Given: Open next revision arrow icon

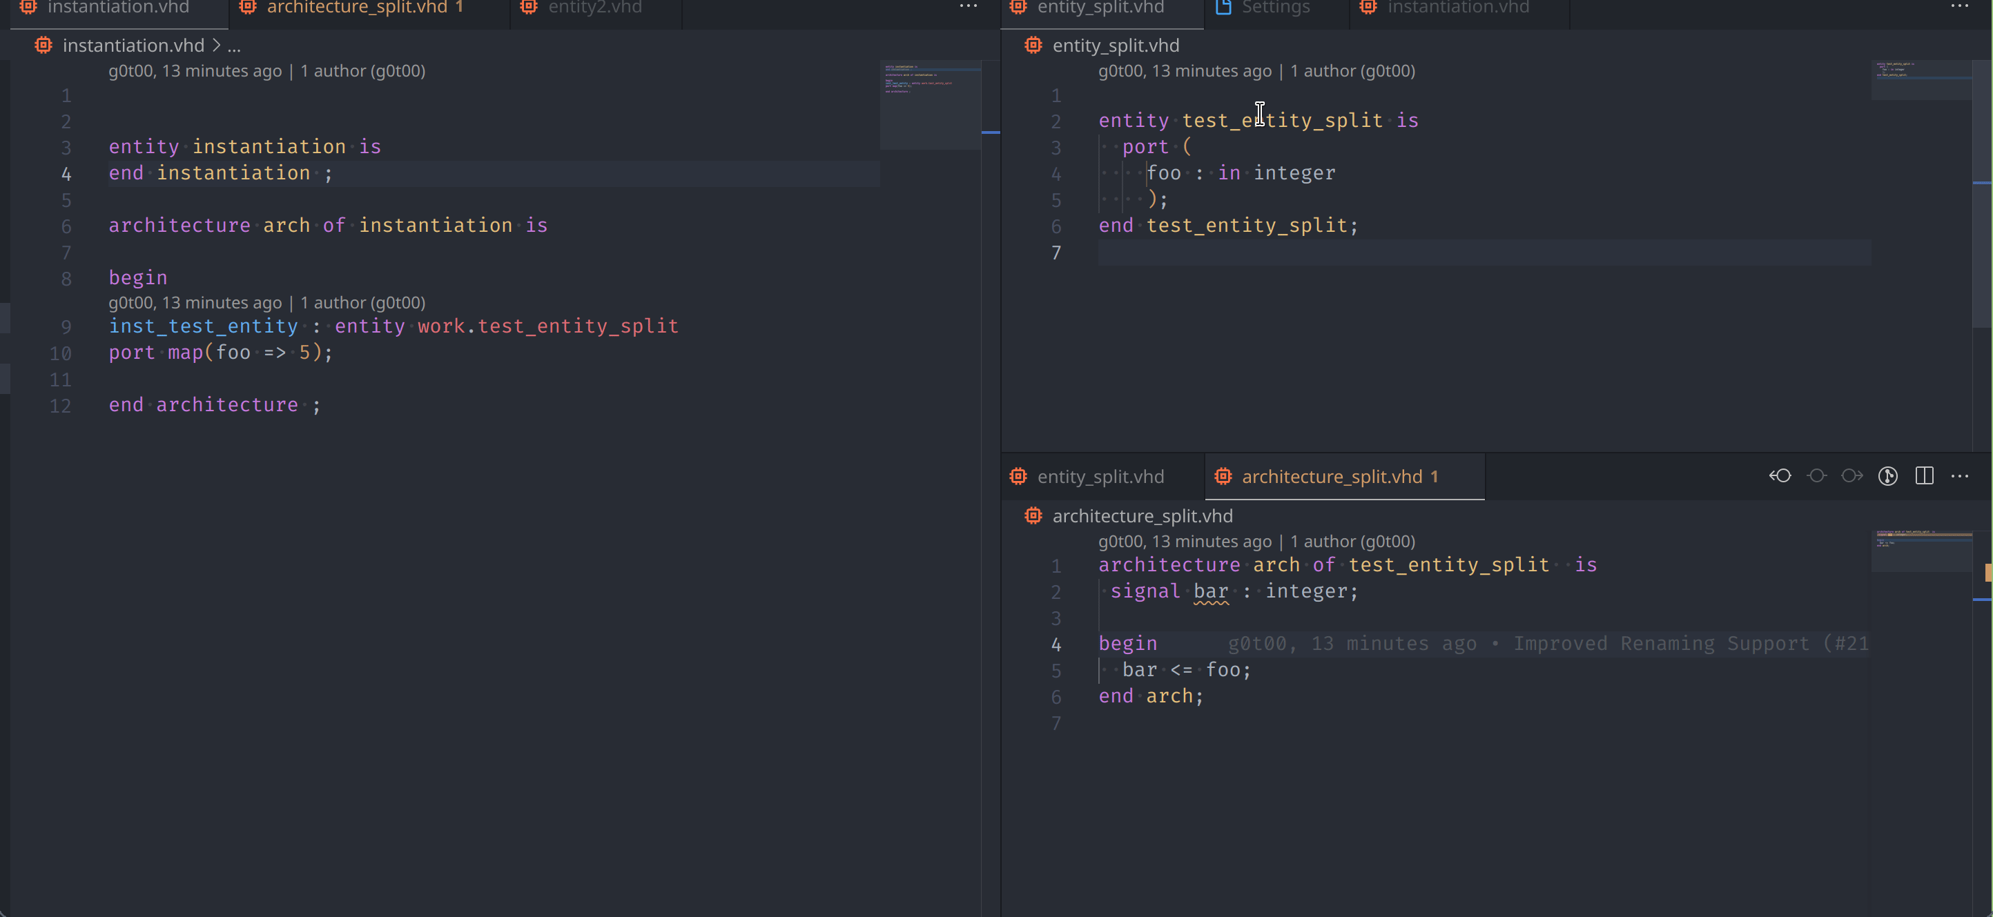Looking at the screenshot, I should click(1851, 476).
